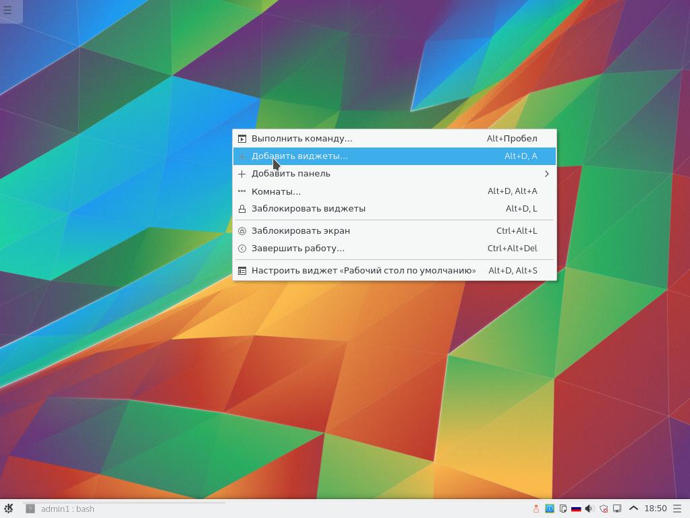Choose Завершить работу… menu entry
690x518 pixels.
click(297, 249)
